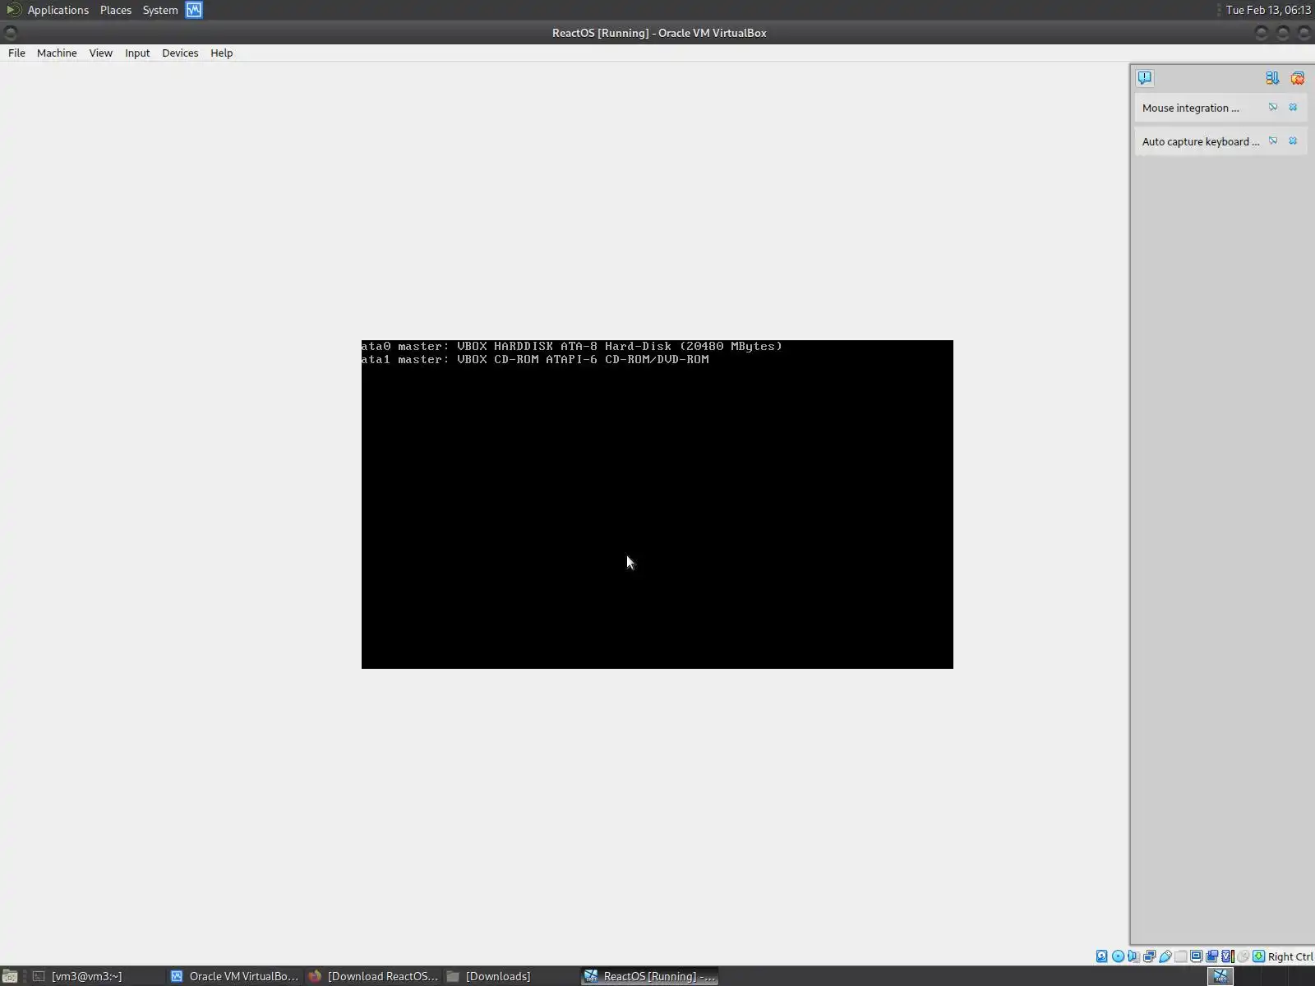Viewport: 1315px width, 986px height.
Task: Click the mouse integration status icon
Action: point(1243,956)
